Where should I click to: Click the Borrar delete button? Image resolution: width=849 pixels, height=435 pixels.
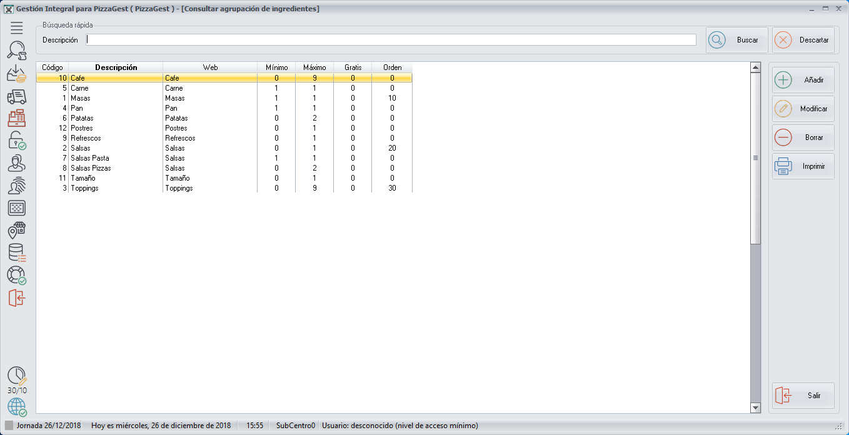(x=803, y=137)
